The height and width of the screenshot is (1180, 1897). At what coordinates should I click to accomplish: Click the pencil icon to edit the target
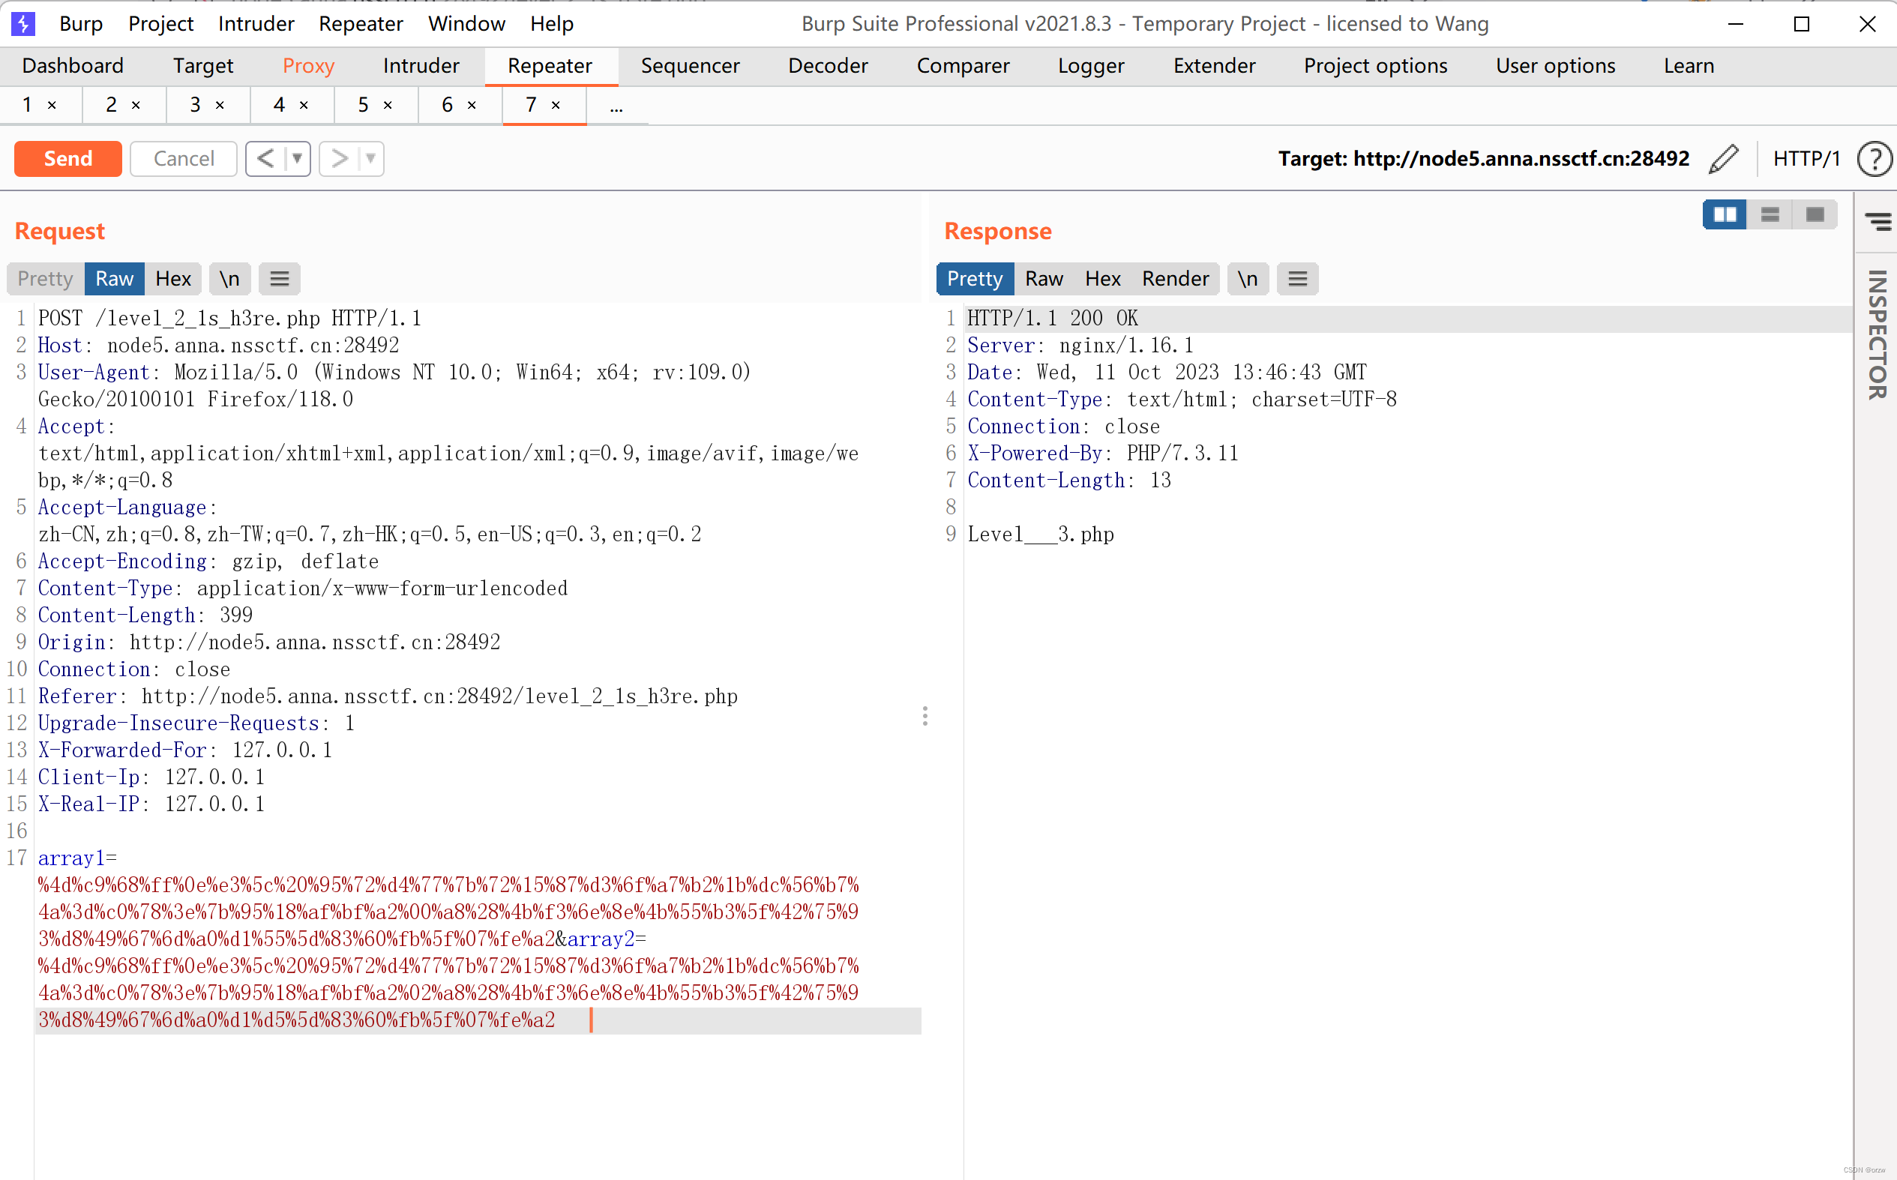click(1723, 158)
